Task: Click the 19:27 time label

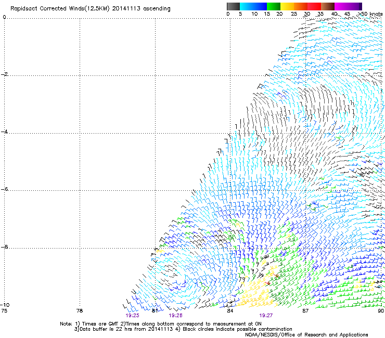Action: point(266,316)
